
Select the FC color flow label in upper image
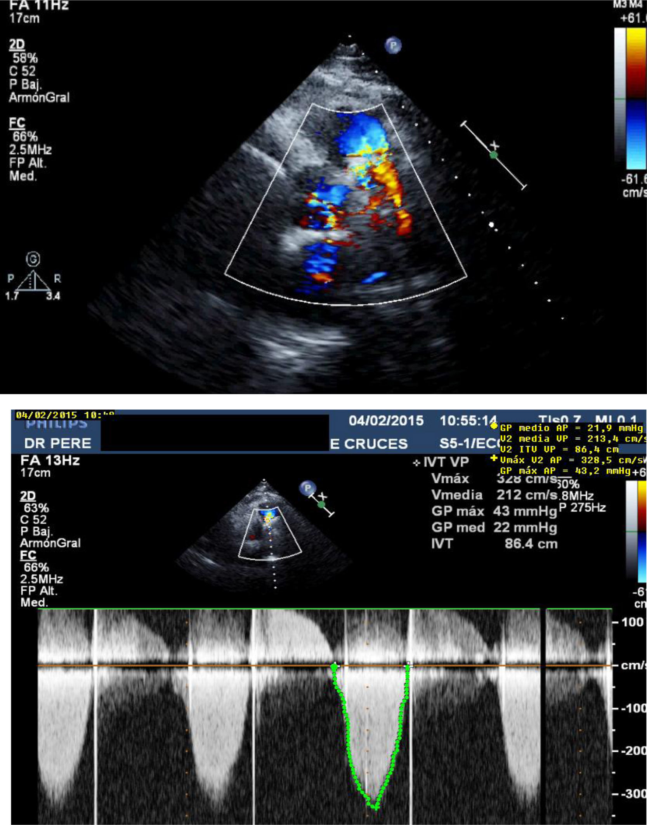coord(17,123)
